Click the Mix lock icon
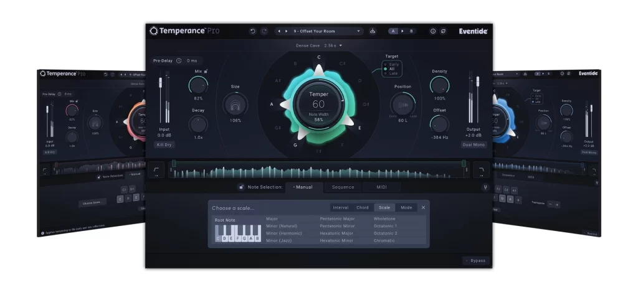Viewport: 638px width, 292px height. pos(206,72)
